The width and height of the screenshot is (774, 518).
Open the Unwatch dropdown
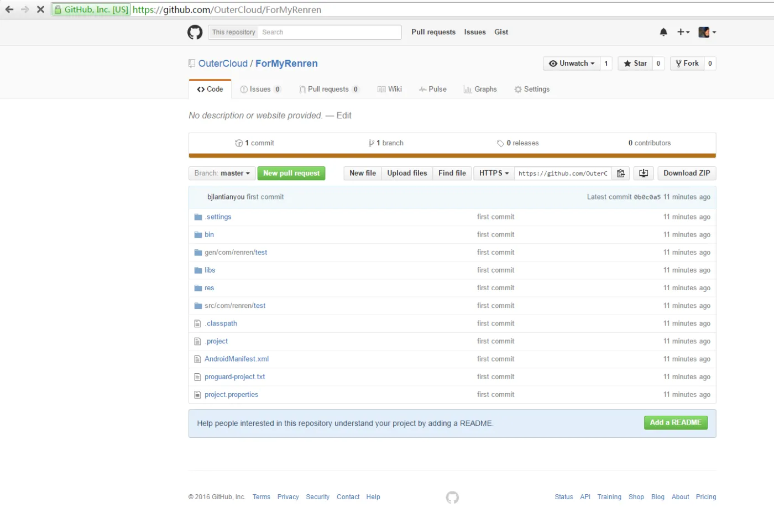[571, 64]
